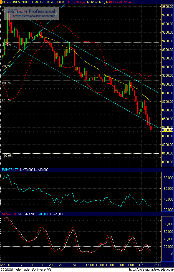Image resolution: width=174 pixels, height=272 pixels.
Task: Click the LL=20,000 stochastic lower limit label
Action: pyautogui.click(x=57, y=214)
